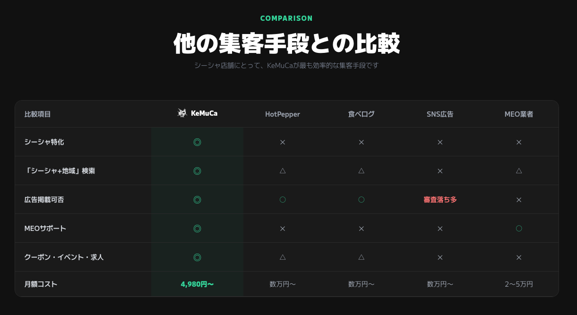The image size is (577, 315).
Task: Click the KeMuCa skull logo icon
Action: [182, 113]
